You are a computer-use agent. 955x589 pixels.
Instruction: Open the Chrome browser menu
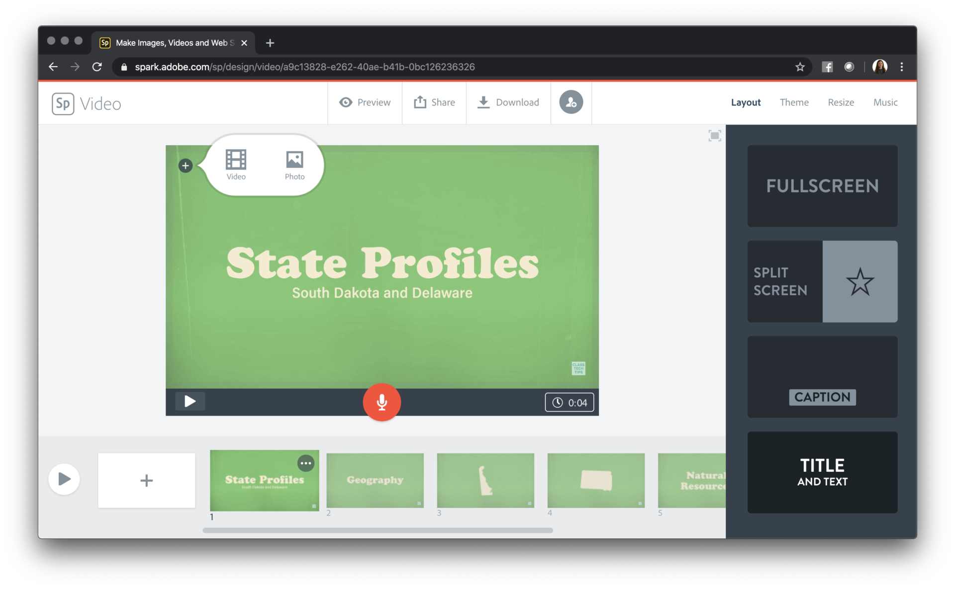pos(902,67)
